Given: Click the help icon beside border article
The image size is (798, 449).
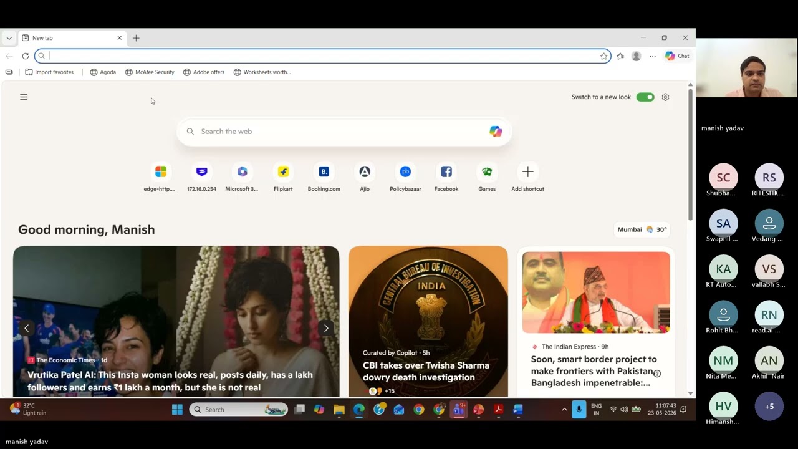Looking at the screenshot, I should tap(657, 374).
